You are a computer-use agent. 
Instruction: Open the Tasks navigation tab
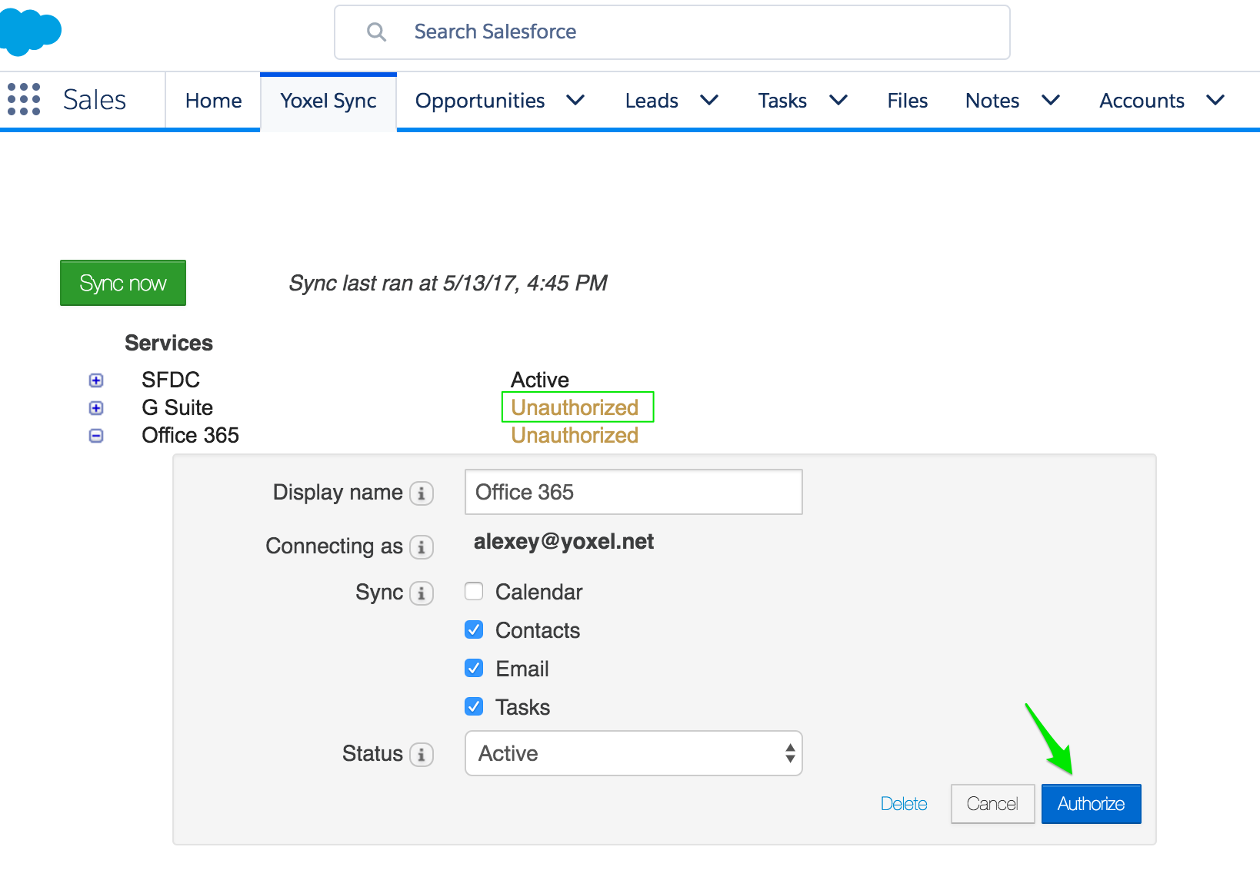[x=782, y=101]
